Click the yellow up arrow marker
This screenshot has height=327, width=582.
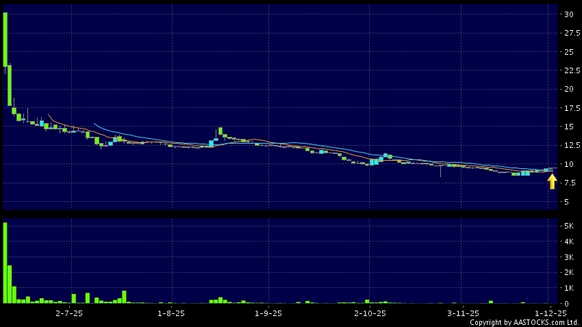(x=552, y=181)
